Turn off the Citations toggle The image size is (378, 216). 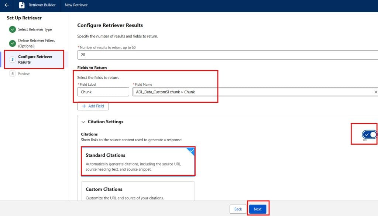[369, 135]
